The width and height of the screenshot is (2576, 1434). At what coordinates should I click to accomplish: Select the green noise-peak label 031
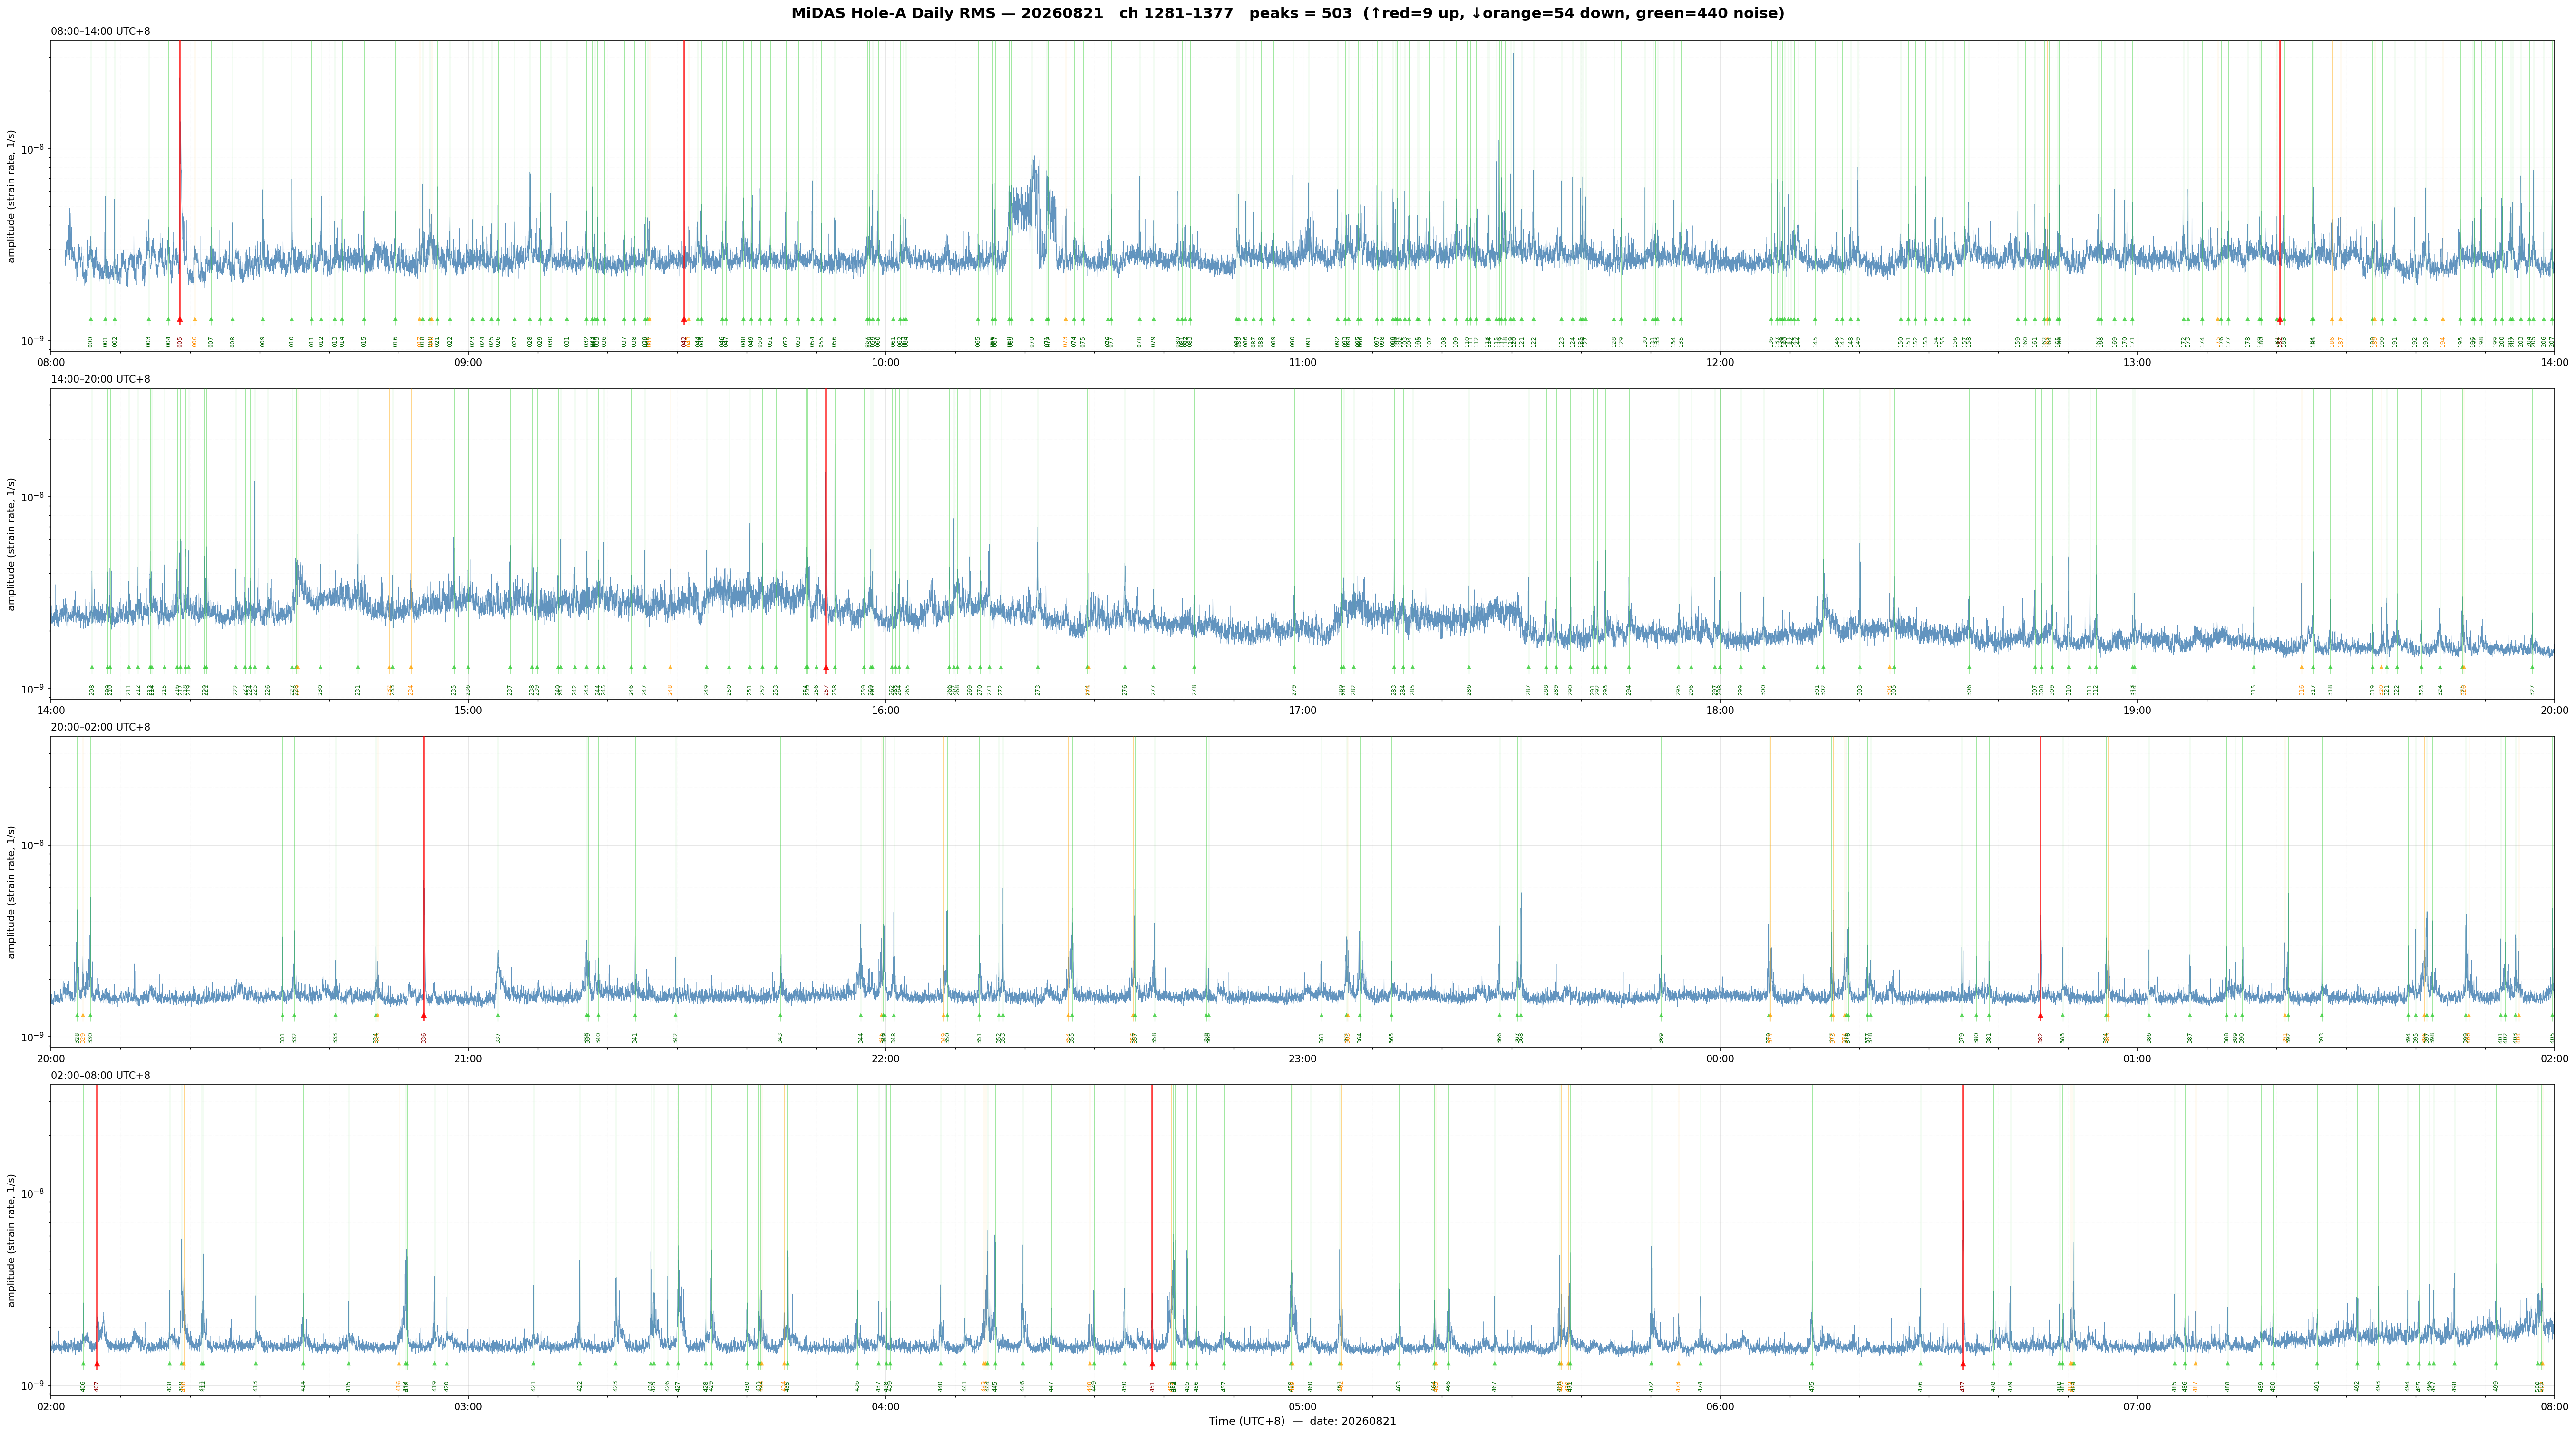click(x=566, y=342)
